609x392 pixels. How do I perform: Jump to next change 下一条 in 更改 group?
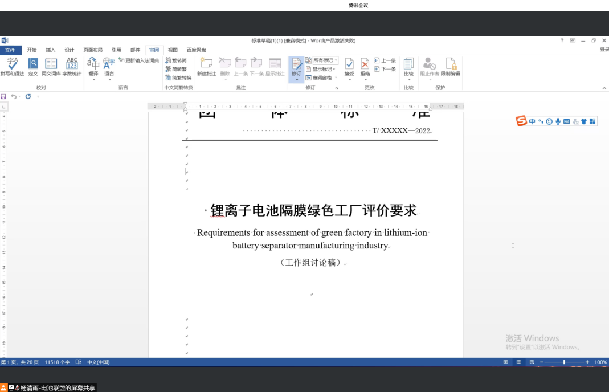click(x=385, y=69)
